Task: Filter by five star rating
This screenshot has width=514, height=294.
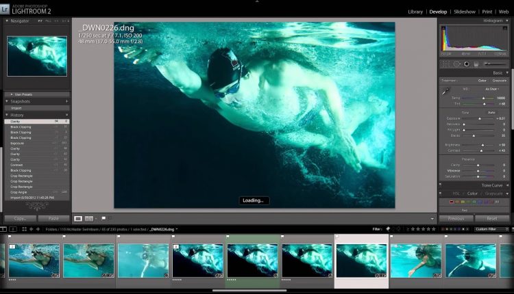Action: click(434, 229)
